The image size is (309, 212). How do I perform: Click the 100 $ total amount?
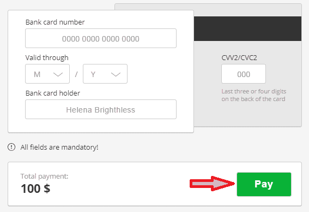coord(35,189)
